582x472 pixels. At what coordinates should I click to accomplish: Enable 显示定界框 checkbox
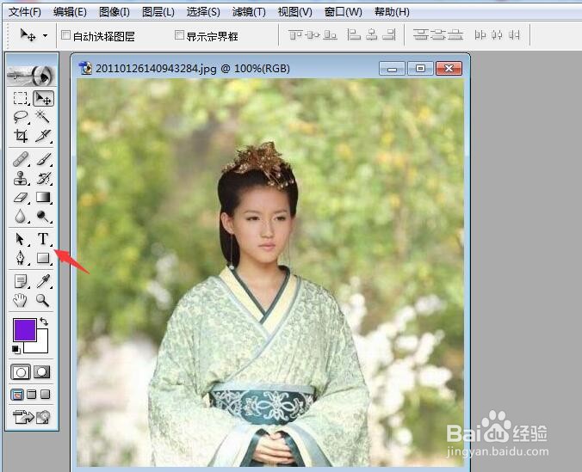179,35
